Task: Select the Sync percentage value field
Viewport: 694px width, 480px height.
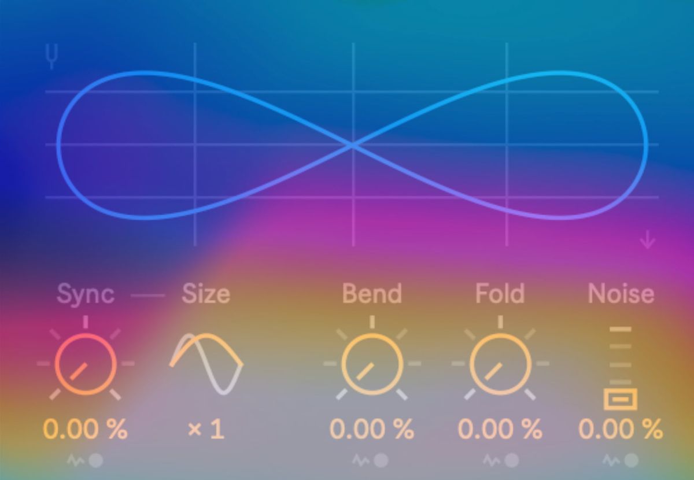Action: 86,429
